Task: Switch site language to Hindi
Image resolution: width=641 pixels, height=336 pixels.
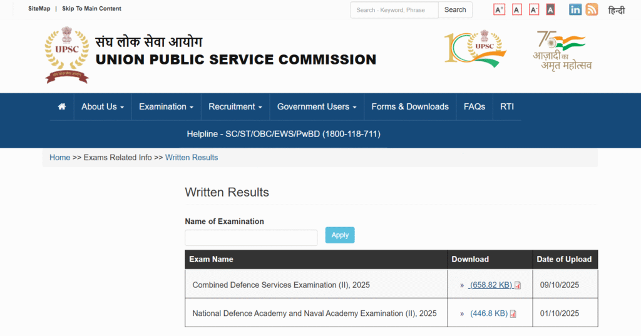Action: point(616,10)
